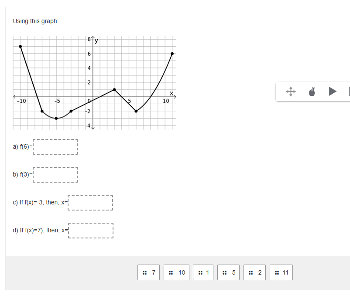Select the 1 answer tile

click(203, 272)
